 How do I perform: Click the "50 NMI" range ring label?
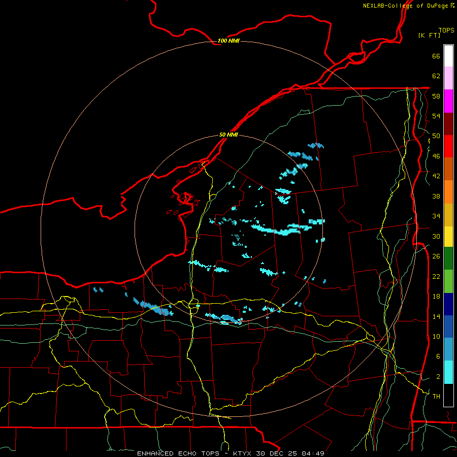tap(228, 135)
